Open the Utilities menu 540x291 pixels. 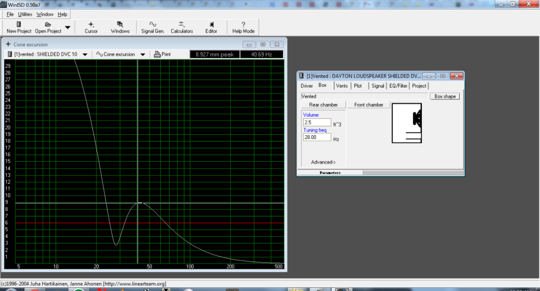[25, 14]
